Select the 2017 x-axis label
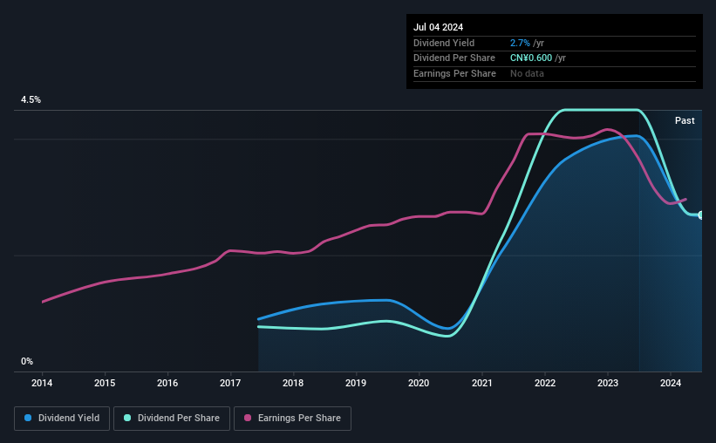 click(x=230, y=383)
